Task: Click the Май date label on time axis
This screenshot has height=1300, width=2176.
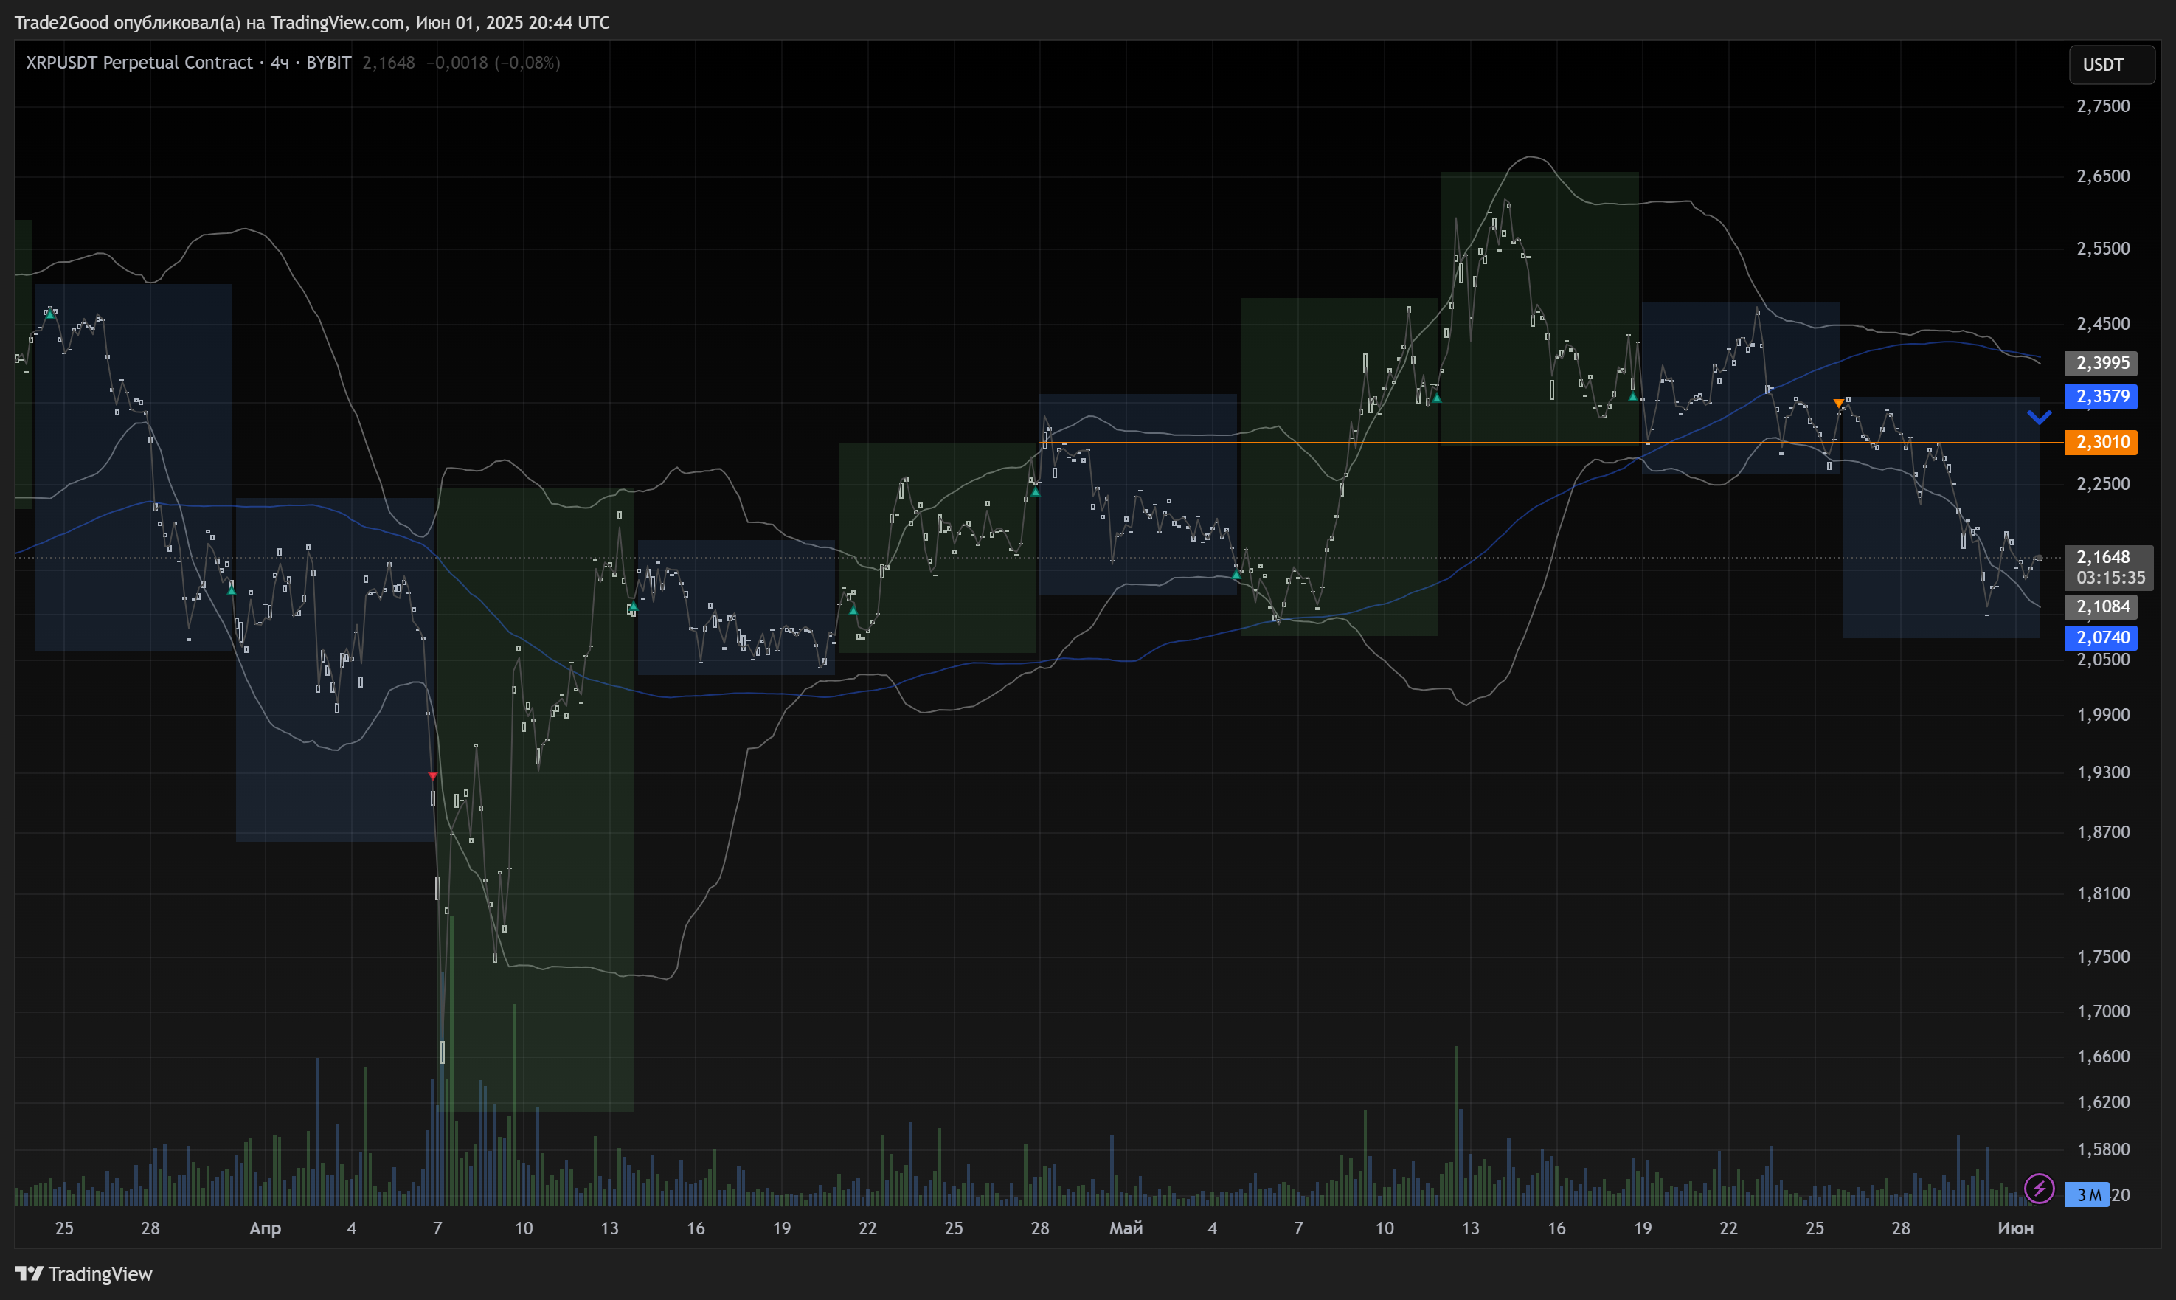Action: (1125, 1228)
